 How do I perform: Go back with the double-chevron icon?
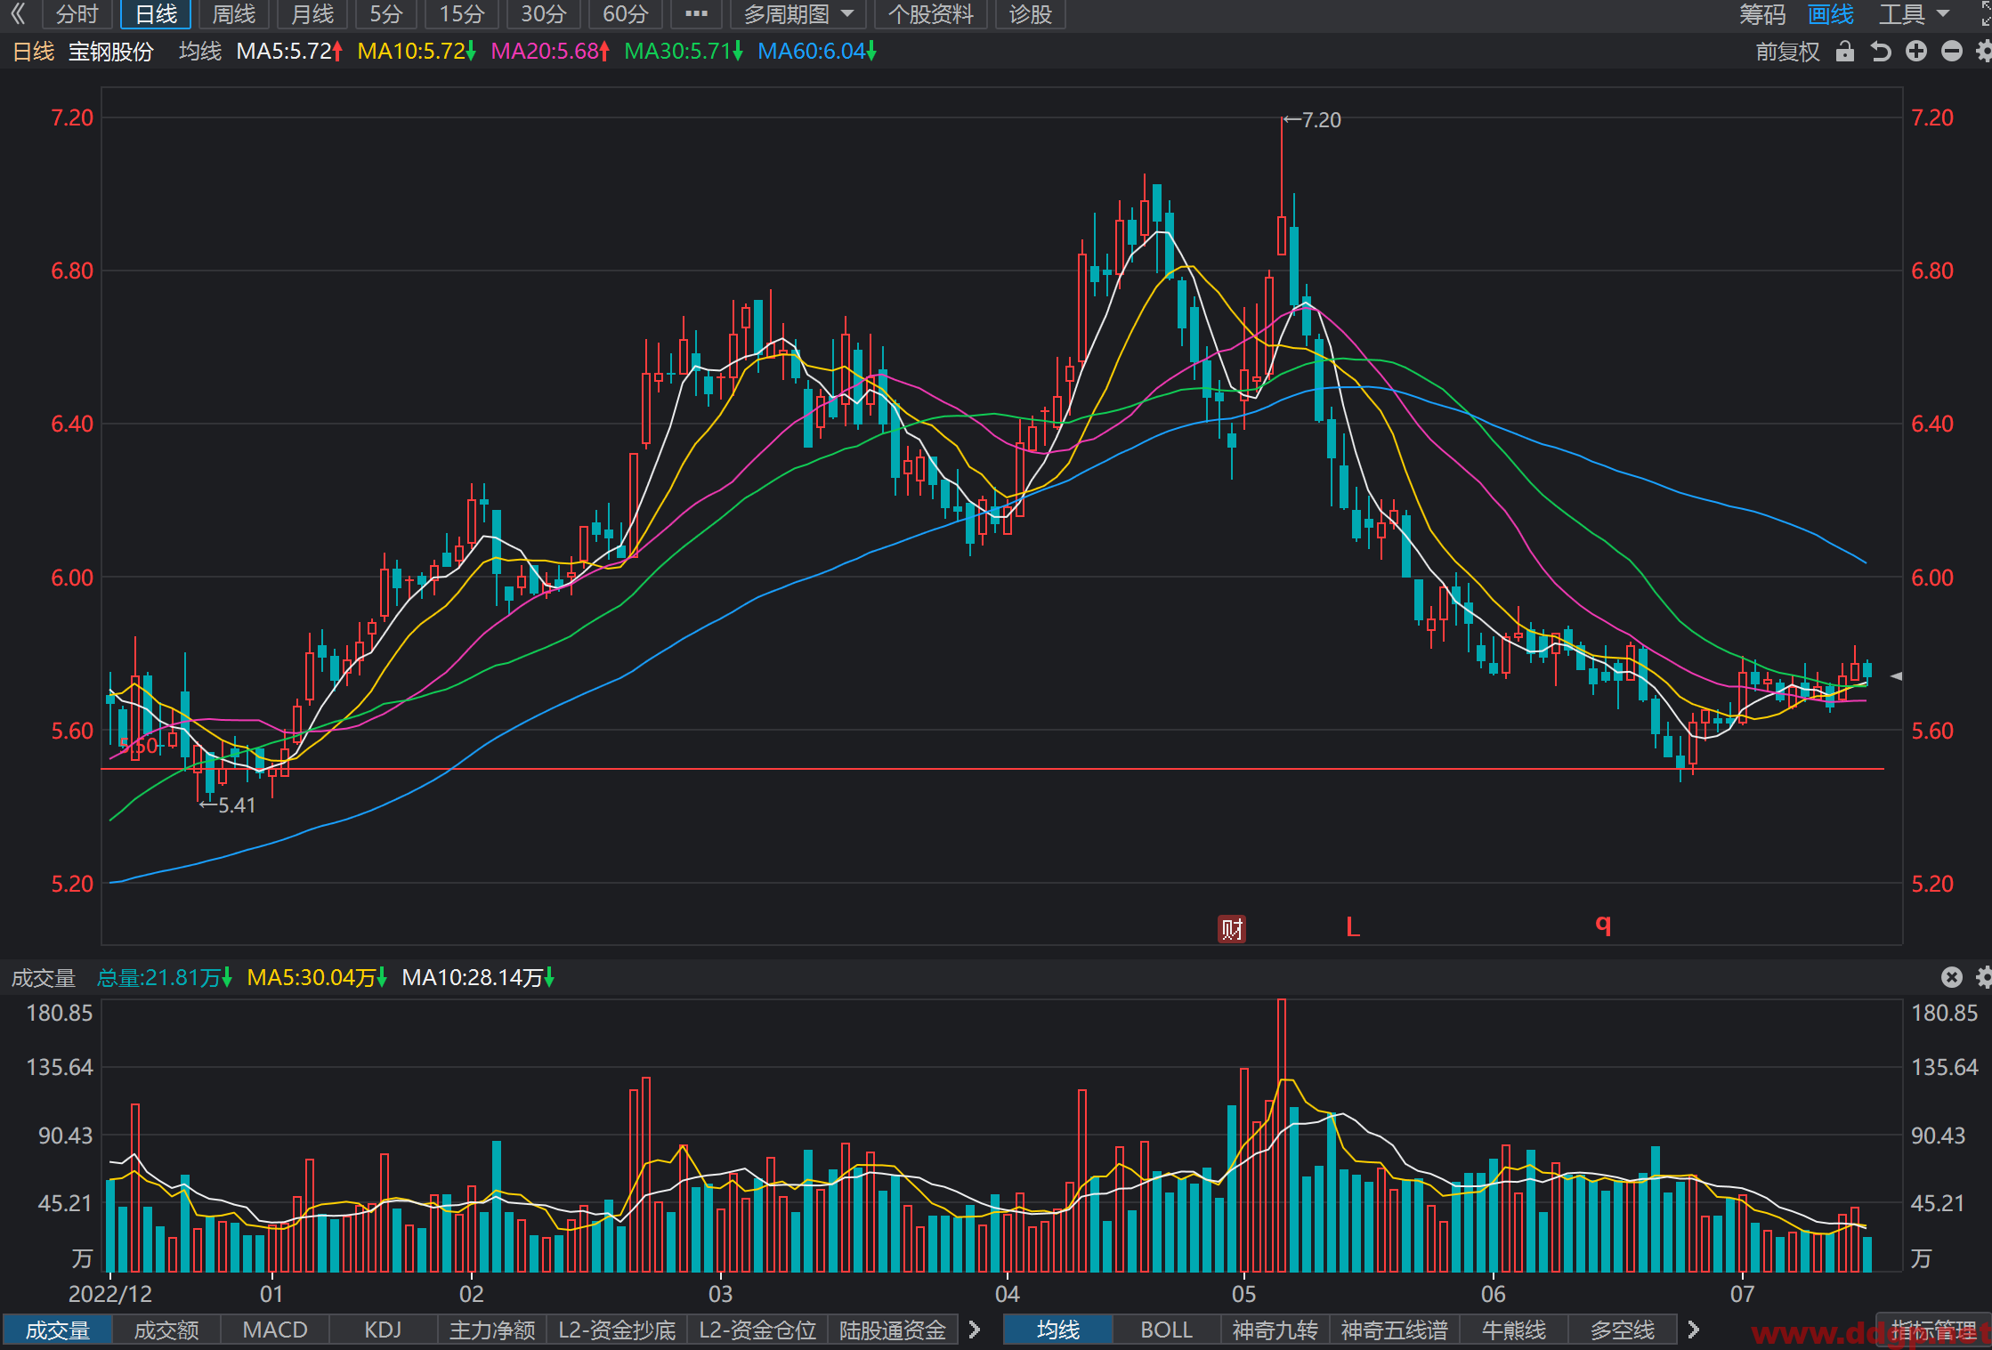click(18, 14)
